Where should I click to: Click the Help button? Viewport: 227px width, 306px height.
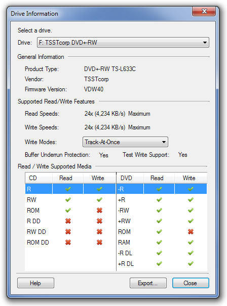[35, 283]
